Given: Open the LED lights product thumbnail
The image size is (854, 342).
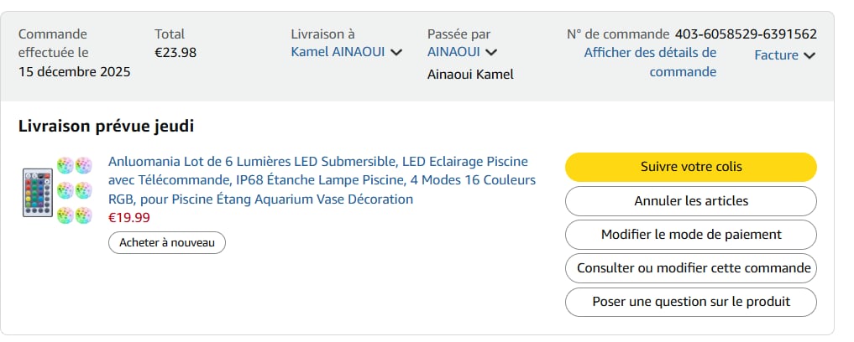Looking at the screenshot, I should click(57, 191).
